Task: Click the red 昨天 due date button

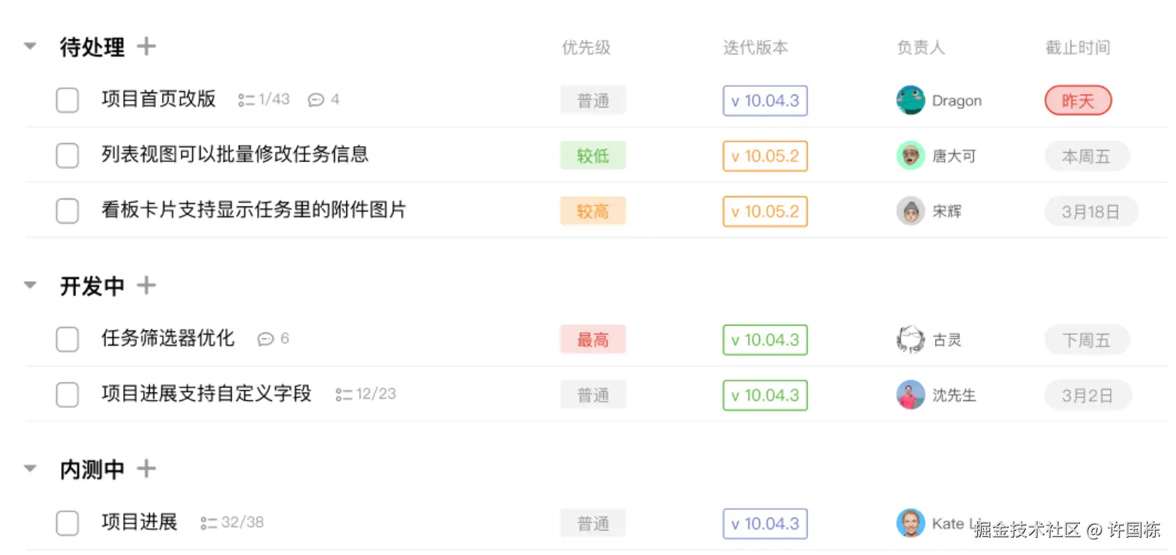Action: (x=1078, y=100)
